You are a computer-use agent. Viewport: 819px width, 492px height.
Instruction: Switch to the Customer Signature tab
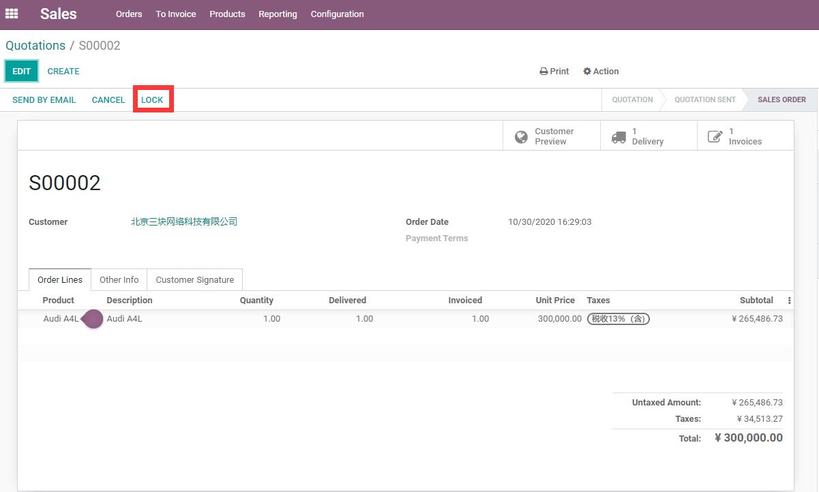pos(195,279)
